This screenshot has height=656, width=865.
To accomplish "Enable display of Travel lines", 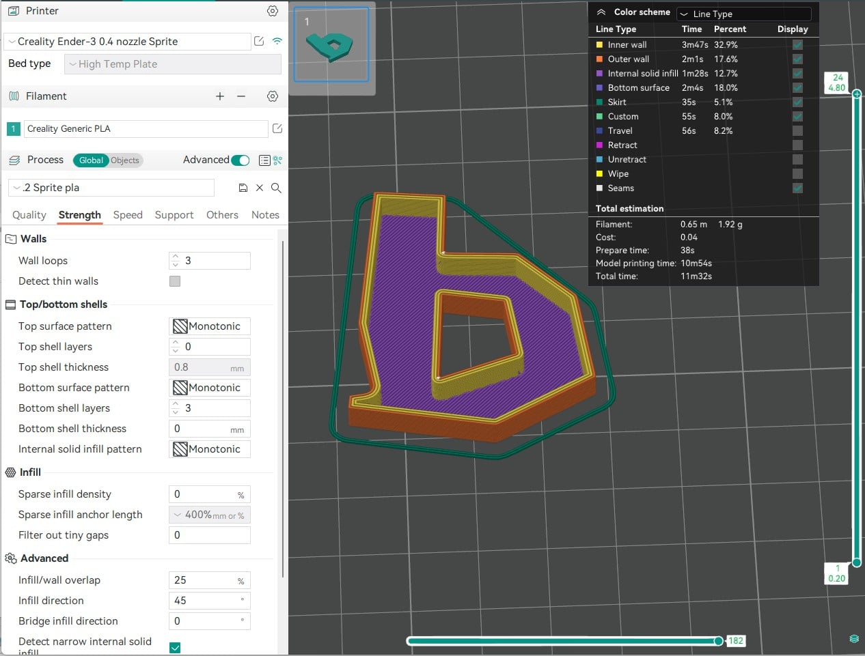I will 797,130.
